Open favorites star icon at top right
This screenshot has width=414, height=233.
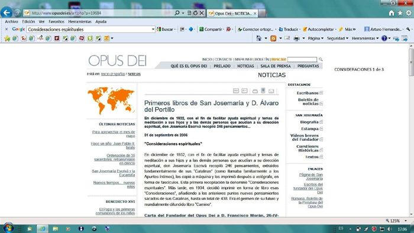[x=400, y=13]
